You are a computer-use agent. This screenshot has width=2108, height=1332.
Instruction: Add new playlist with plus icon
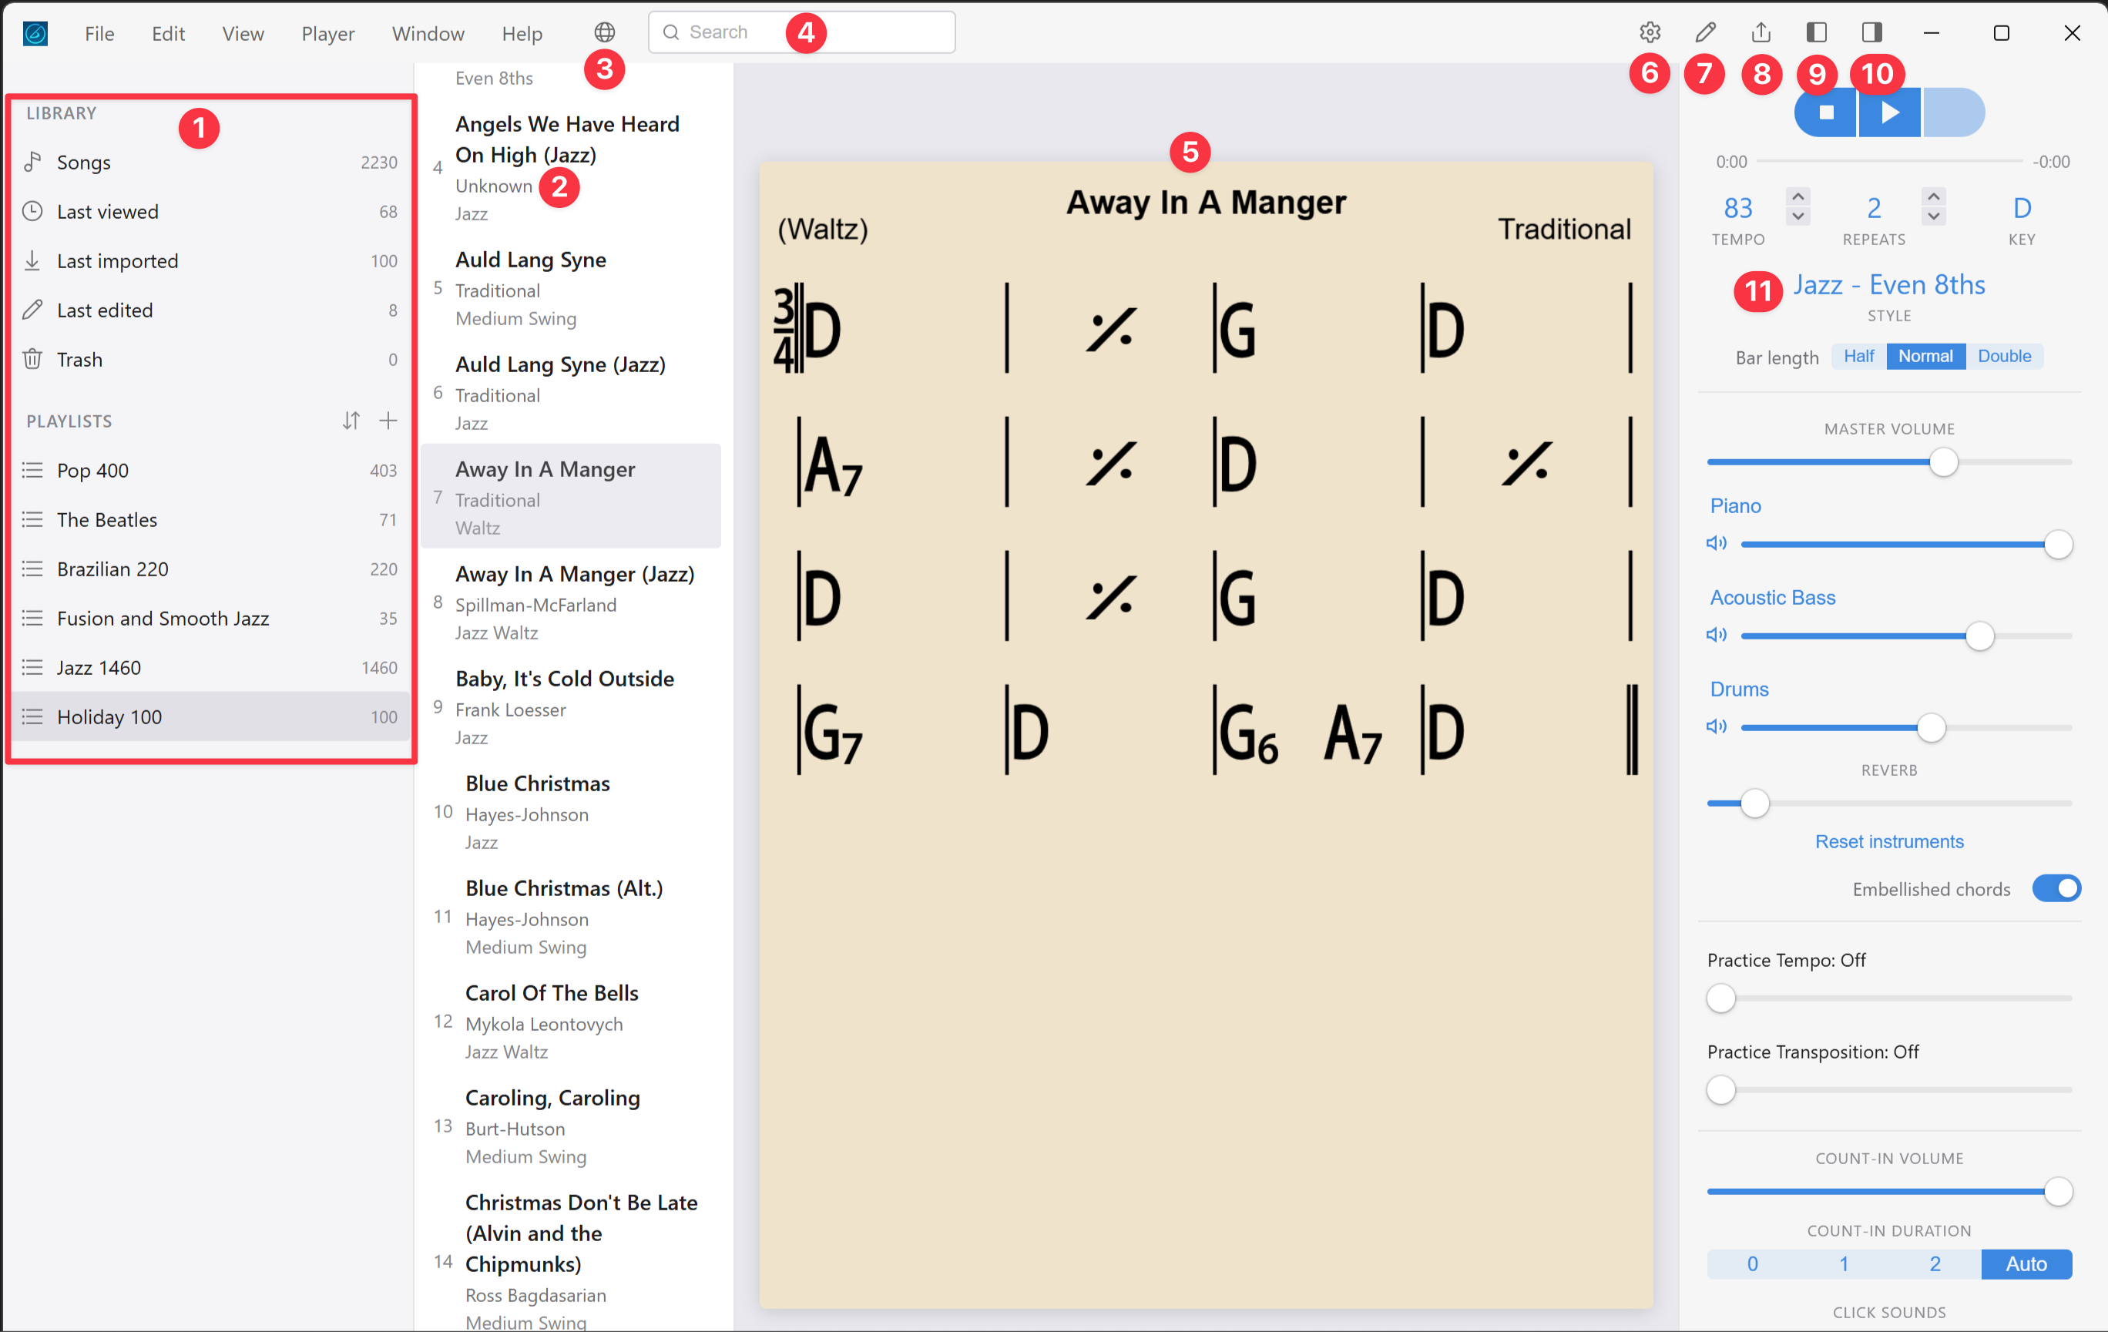point(388,421)
